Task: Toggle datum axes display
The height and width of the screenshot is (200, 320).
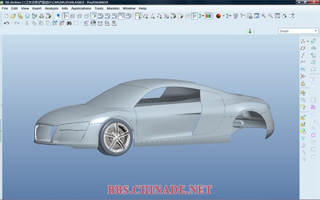Action: coord(153,16)
